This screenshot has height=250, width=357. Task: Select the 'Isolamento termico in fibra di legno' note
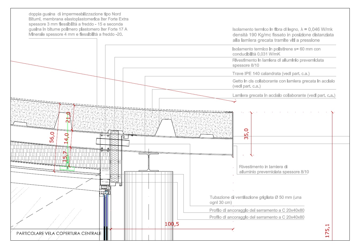coord(283,35)
